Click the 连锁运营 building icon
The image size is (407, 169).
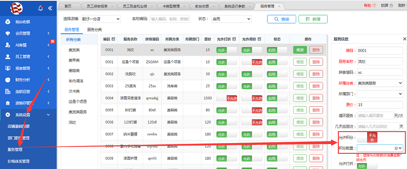(x=8, y=92)
